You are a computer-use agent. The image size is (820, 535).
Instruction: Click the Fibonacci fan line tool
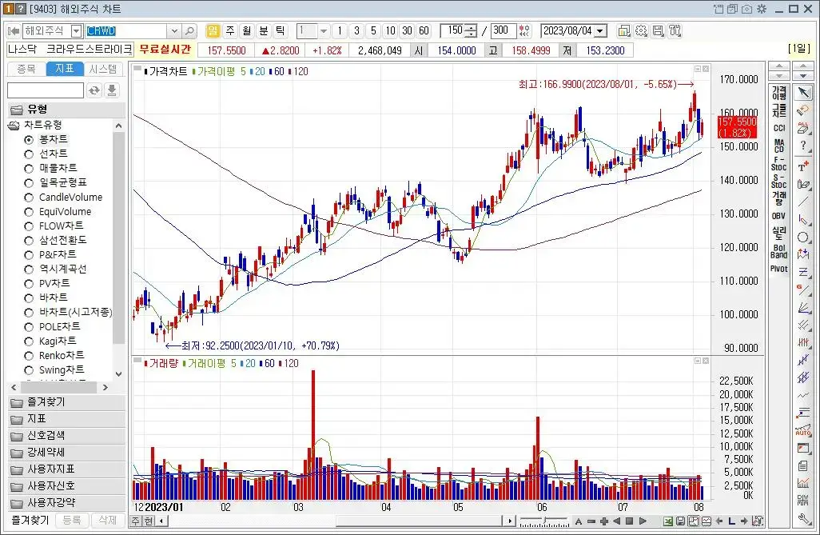[802, 307]
